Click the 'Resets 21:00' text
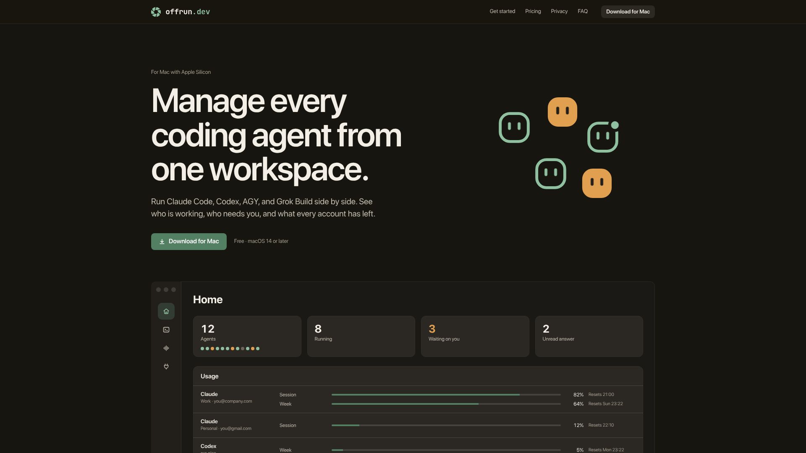 [x=601, y=395]
